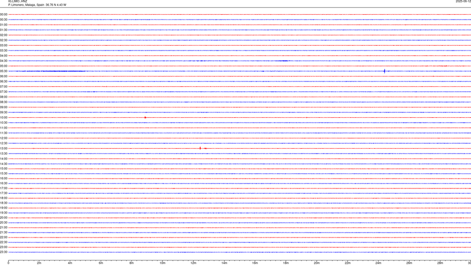Select the '00:00' row time label

click(x=3, y=14)
